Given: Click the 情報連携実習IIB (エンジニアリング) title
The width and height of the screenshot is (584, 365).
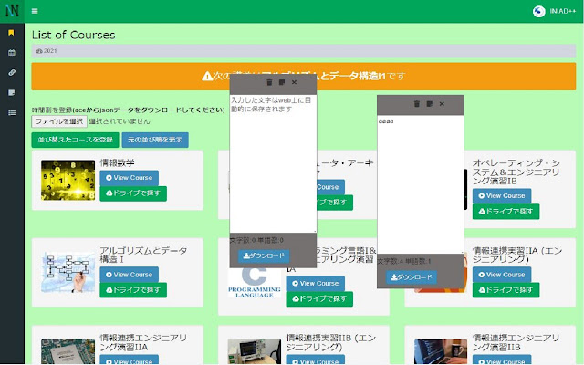Looking at the screenshot, I should pos(331,343).
